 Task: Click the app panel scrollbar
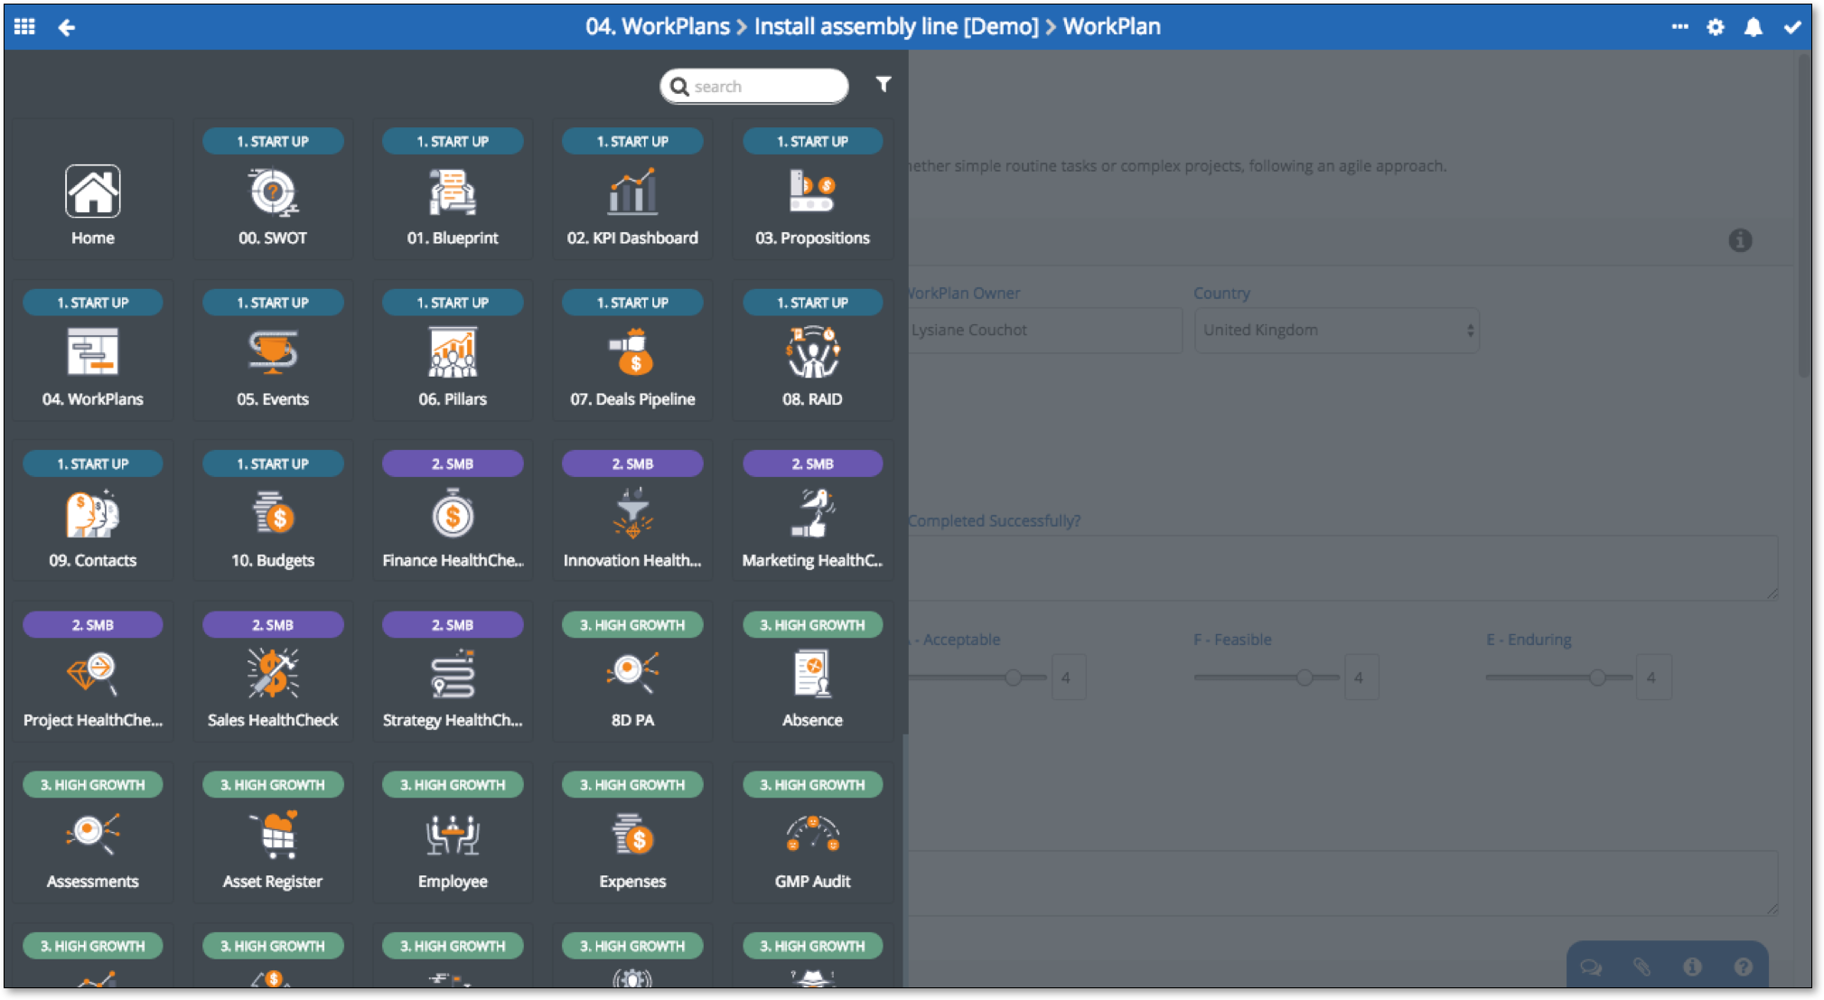(904, 858)
